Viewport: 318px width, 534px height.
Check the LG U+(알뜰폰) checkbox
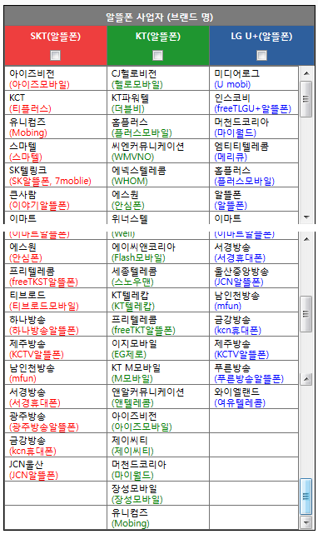[261, 55]
